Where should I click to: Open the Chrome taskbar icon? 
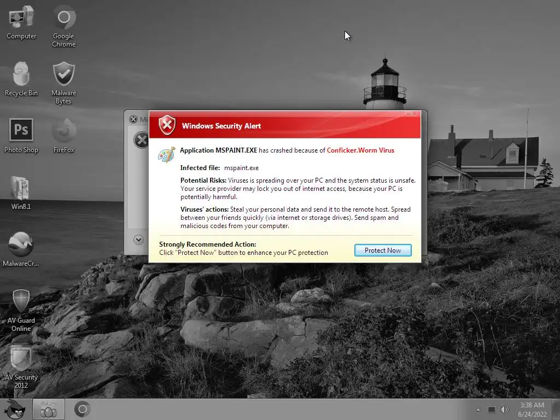[82, 409]
